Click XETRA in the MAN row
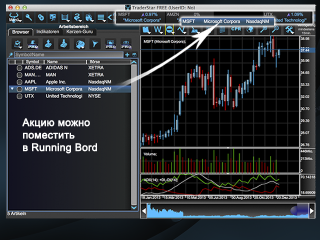The height and width of the screenshot is (240, 320). point(95,75)
